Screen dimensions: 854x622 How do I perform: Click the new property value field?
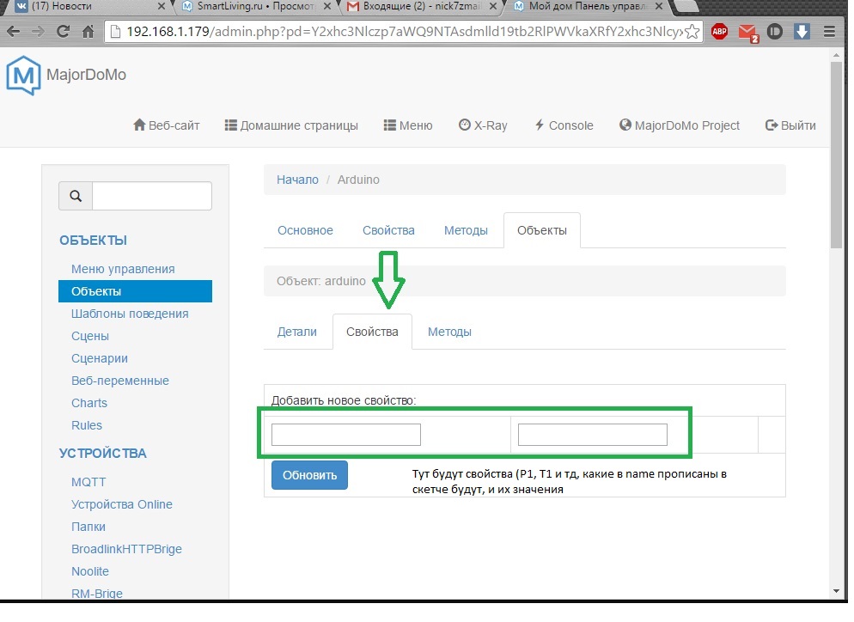coord(593,435)
